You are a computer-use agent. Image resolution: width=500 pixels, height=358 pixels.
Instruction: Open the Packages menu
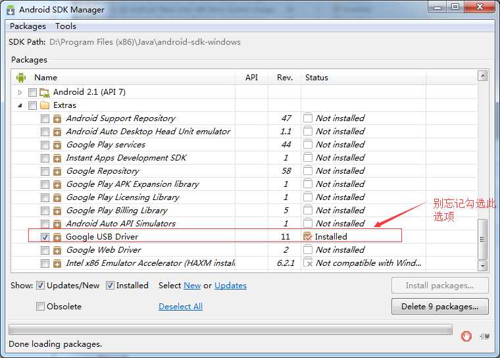[28, 26]
